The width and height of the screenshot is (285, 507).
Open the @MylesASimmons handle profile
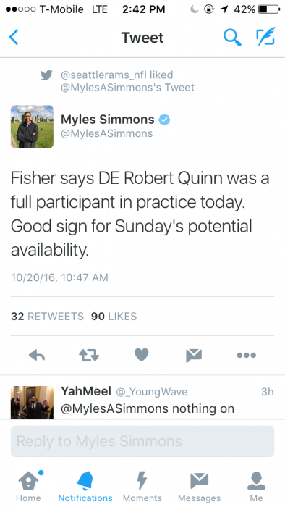[107, 133]
